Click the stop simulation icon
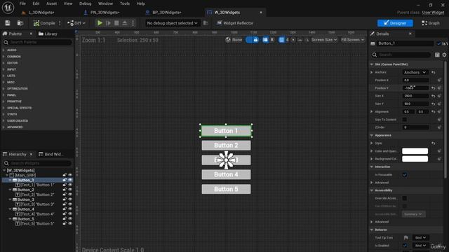 (x=116, y=23)
